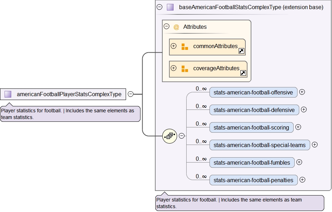Click the sequence compositor icon

tap(170, 136)
